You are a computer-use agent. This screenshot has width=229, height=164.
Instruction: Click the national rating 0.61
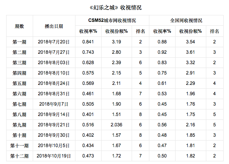tap(162, 83)
